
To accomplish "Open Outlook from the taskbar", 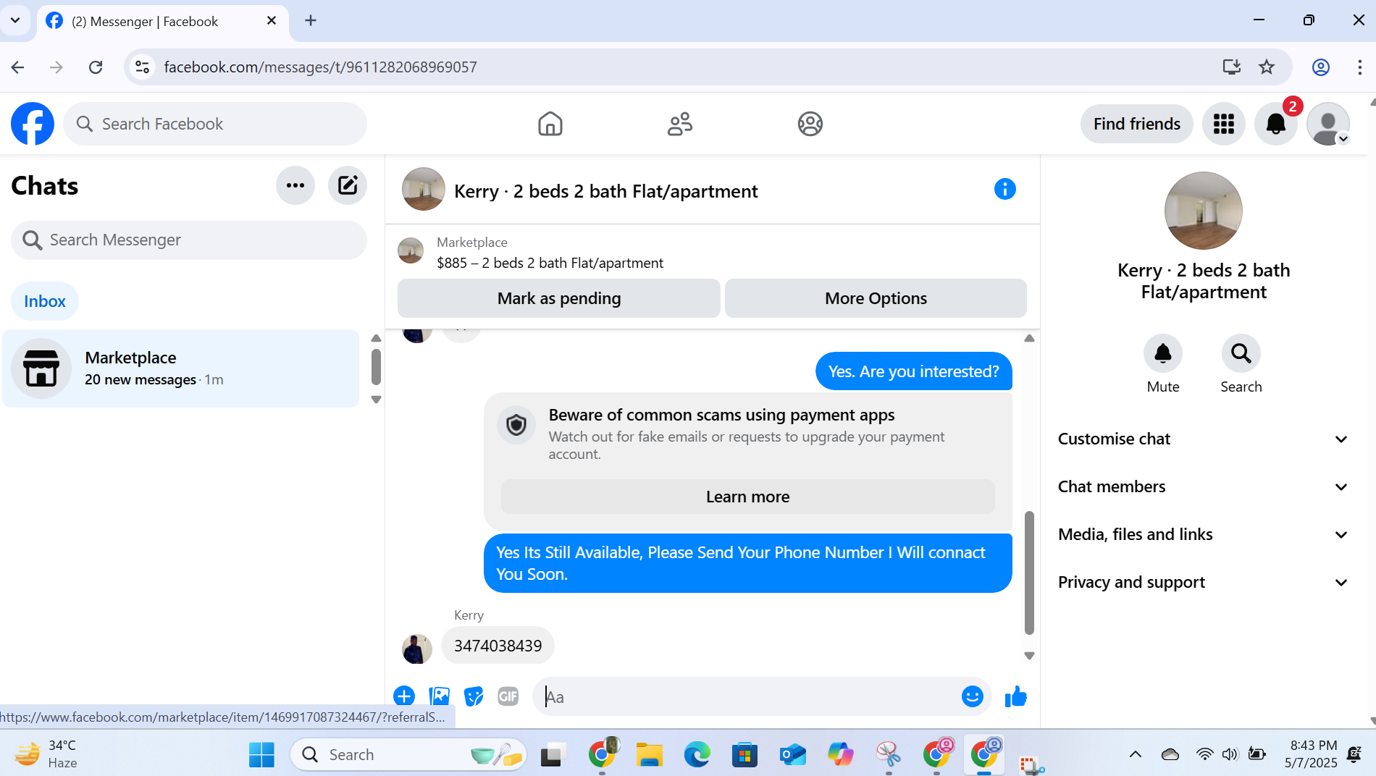I will [x=792, y=754].
